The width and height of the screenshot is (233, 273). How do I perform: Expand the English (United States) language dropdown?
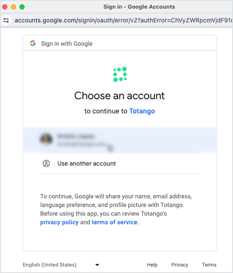point(61,265)
